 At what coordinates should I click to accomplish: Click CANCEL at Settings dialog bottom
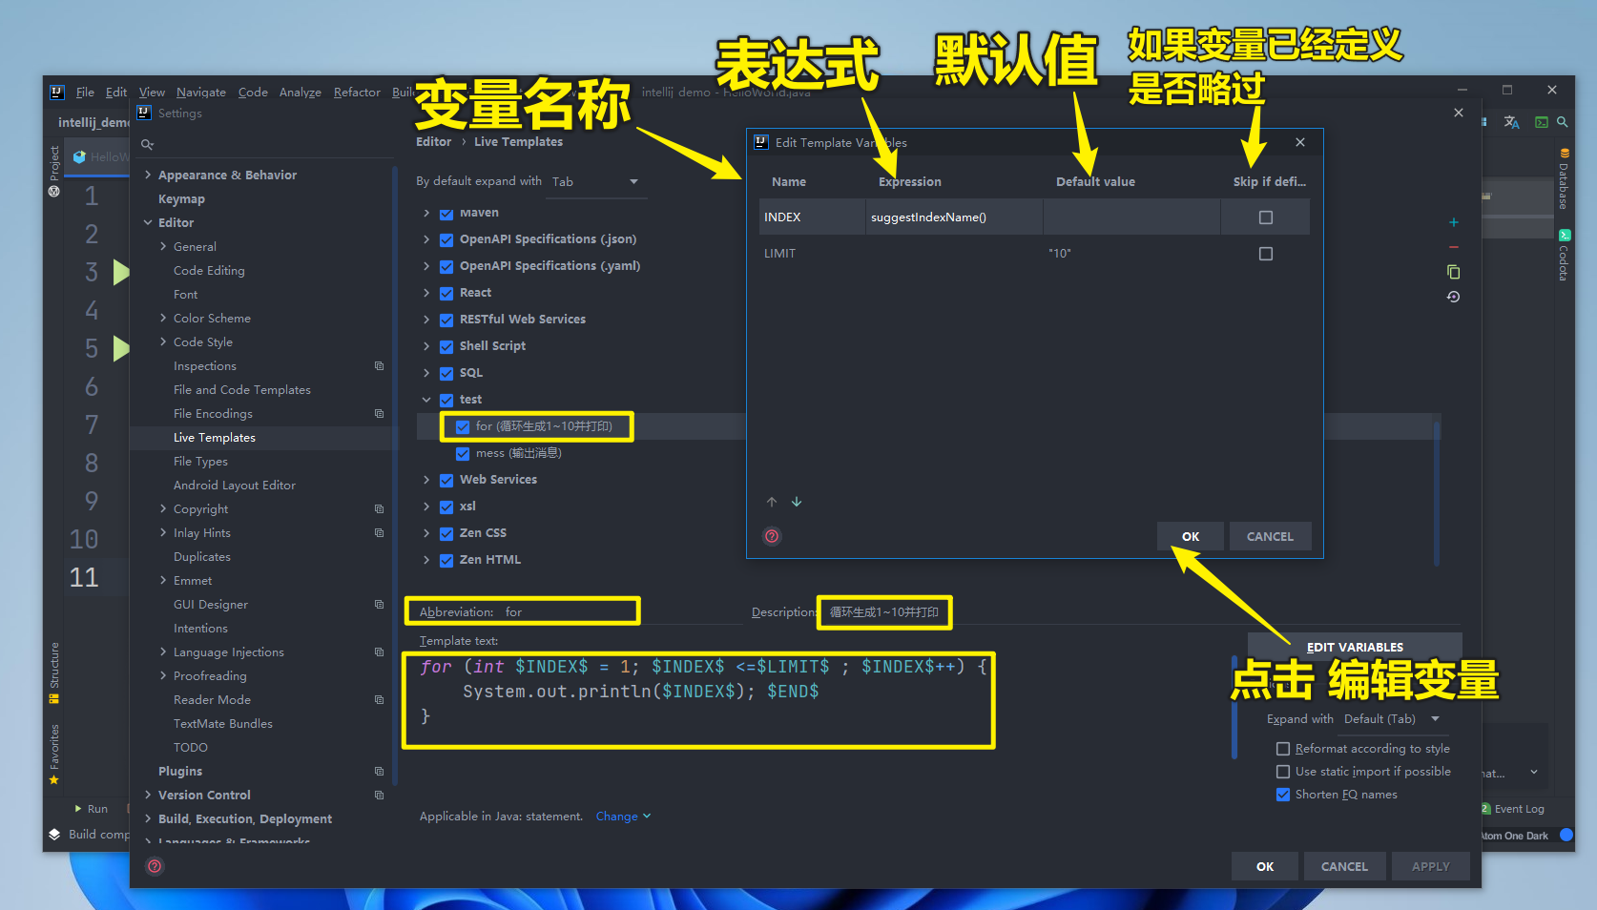point(1344,867)
